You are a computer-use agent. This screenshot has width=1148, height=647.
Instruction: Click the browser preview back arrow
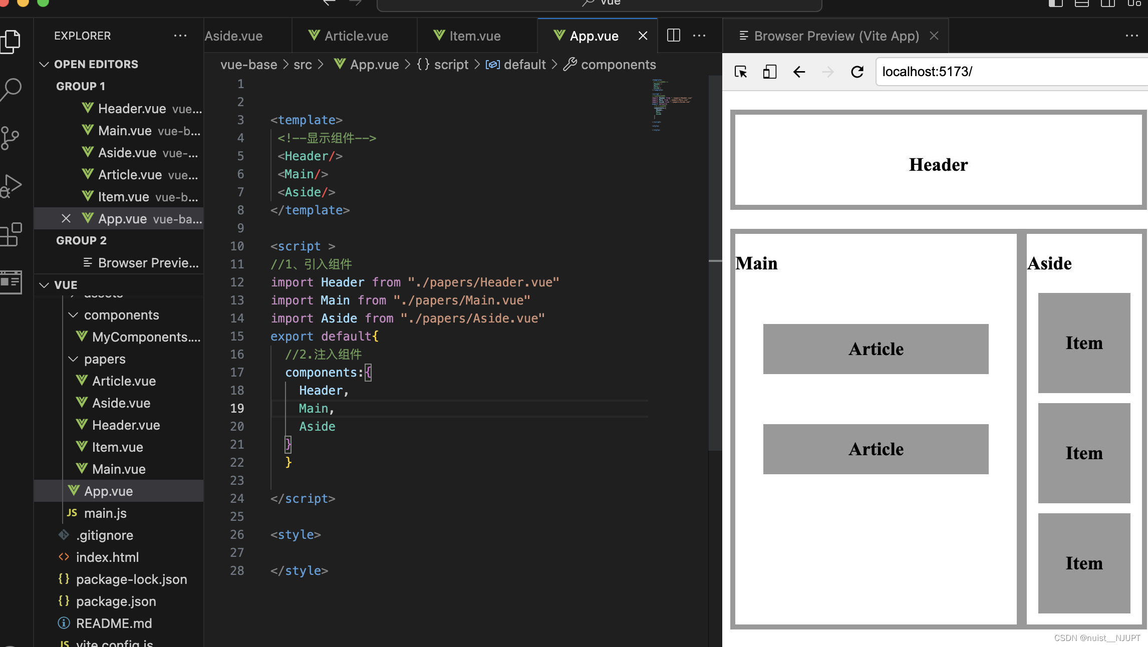pyautogui.click(x=799, y=72)
